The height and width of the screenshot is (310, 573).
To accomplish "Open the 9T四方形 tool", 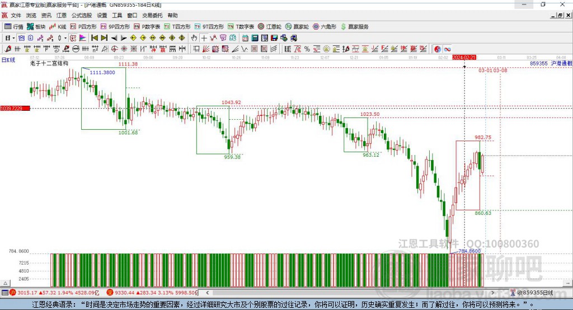I will coord(209,27).
